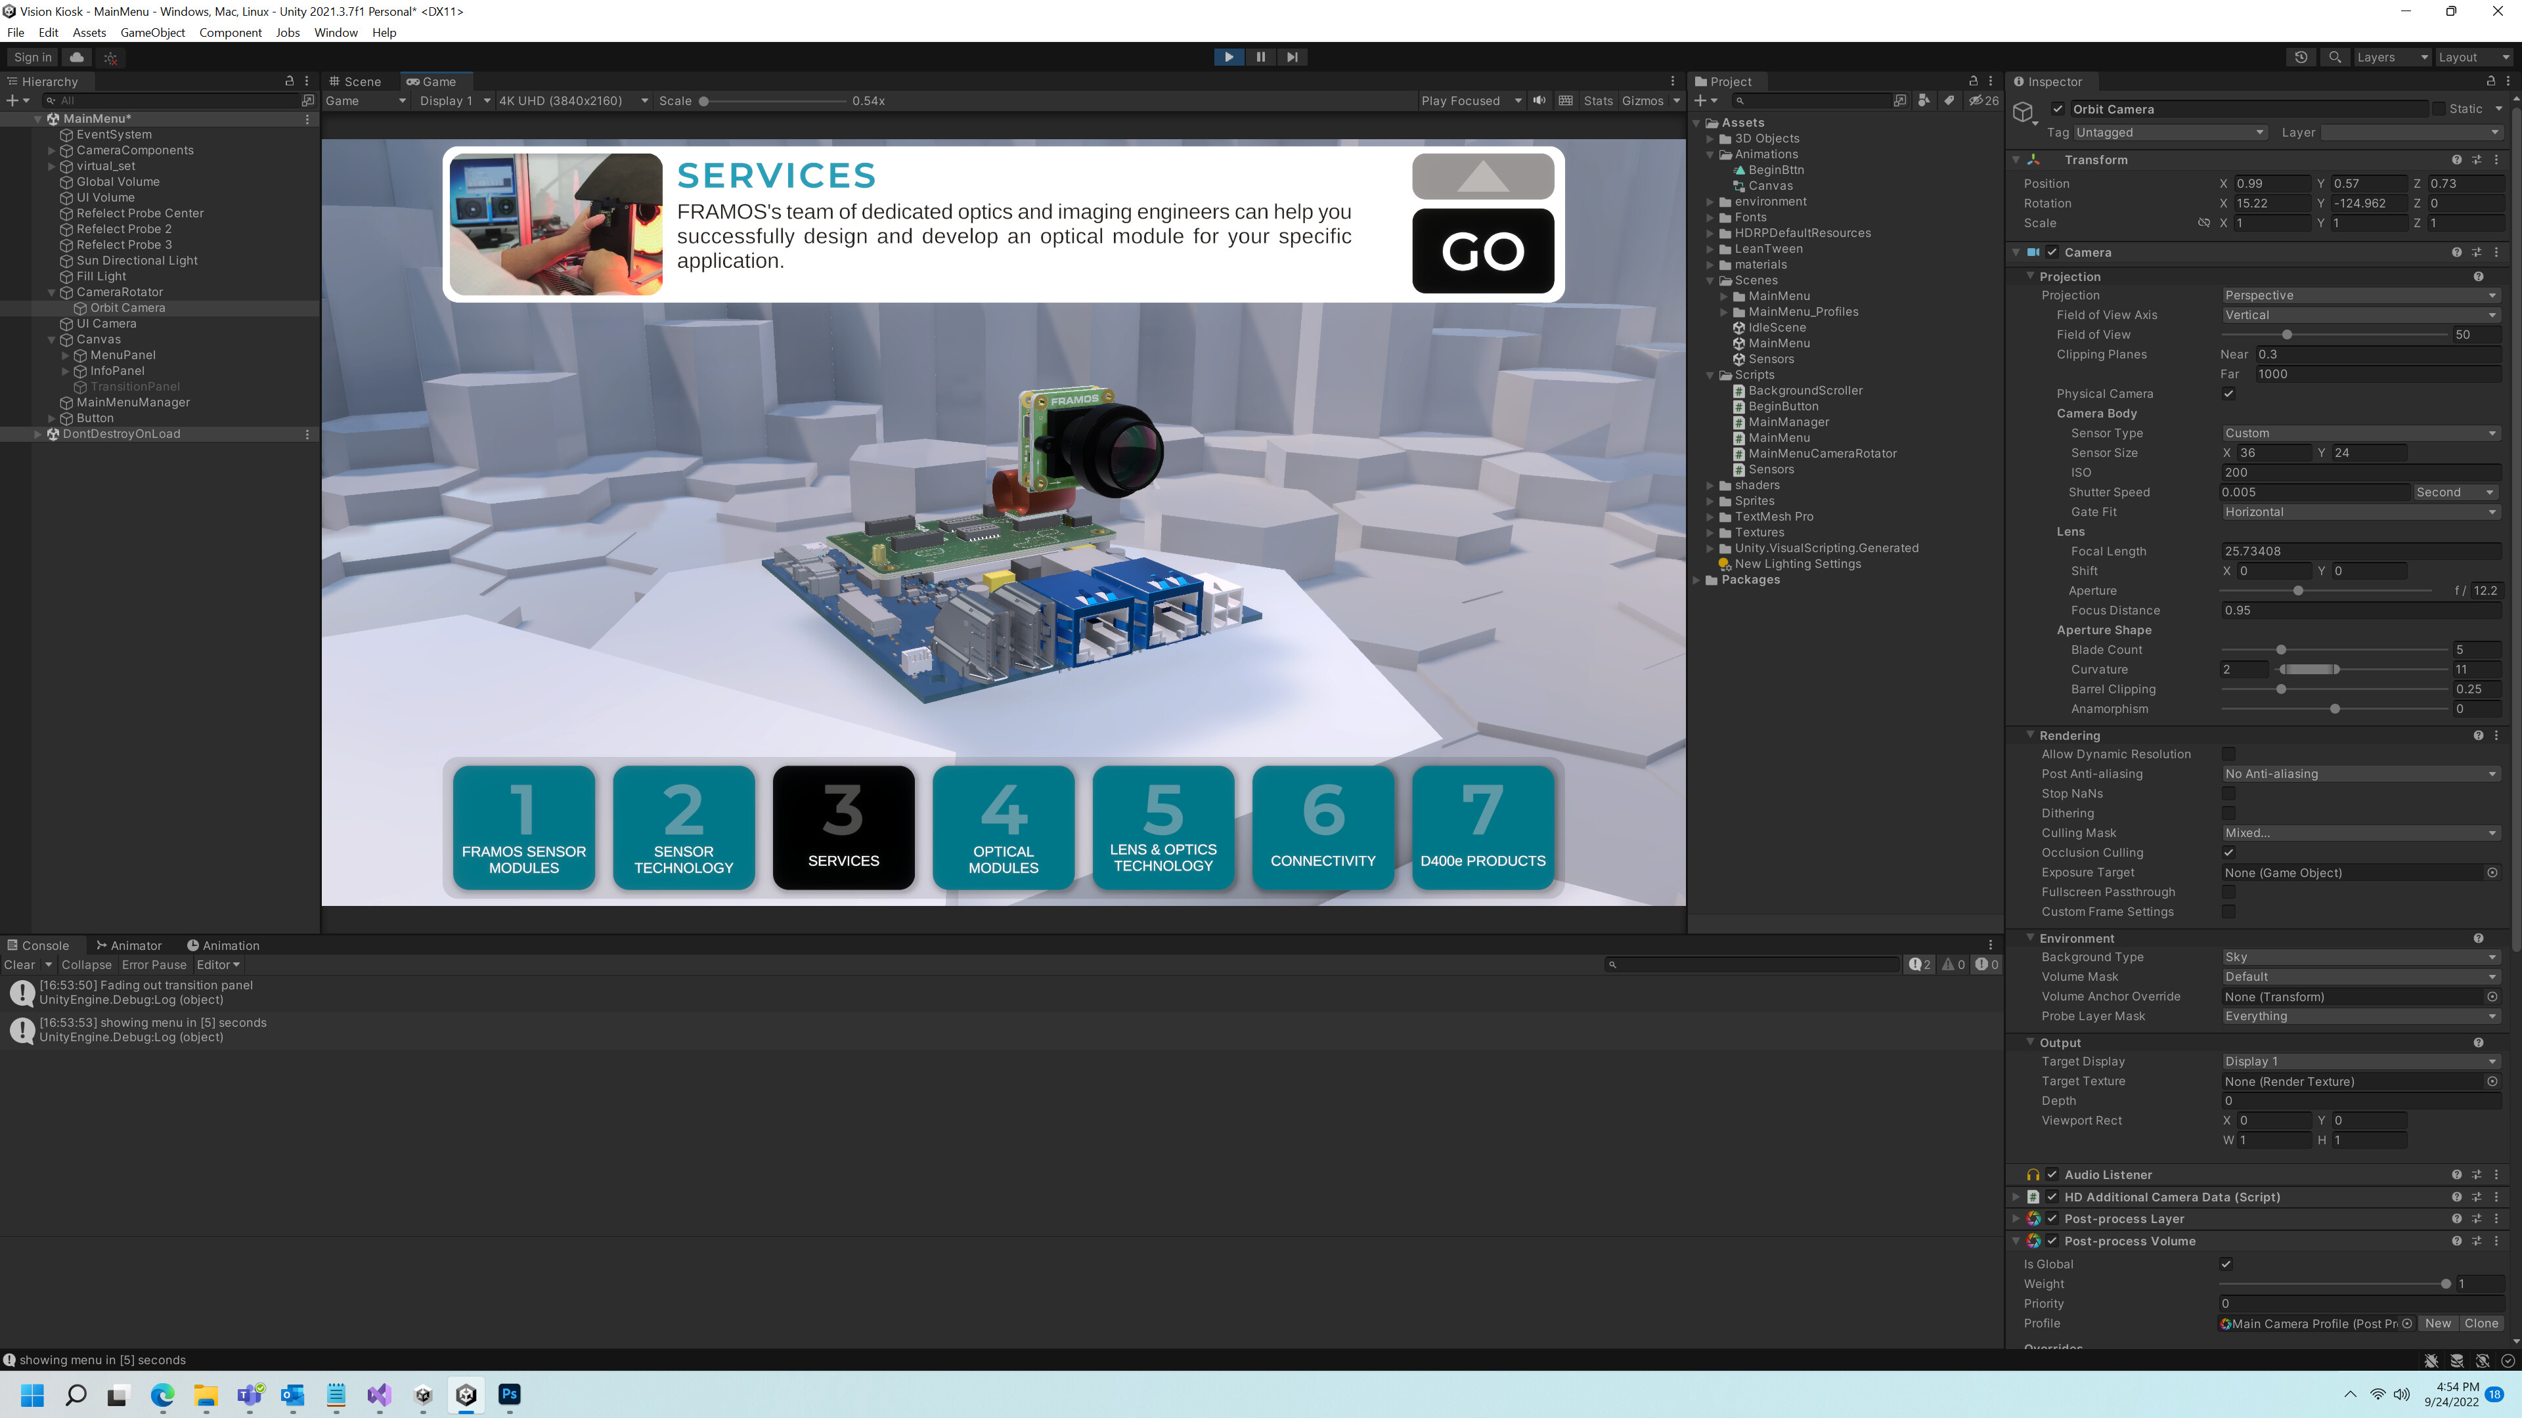Screen dimensions: 2522x1418
Task: Click the undo history icon near Layers
Action: point(2302,56)
